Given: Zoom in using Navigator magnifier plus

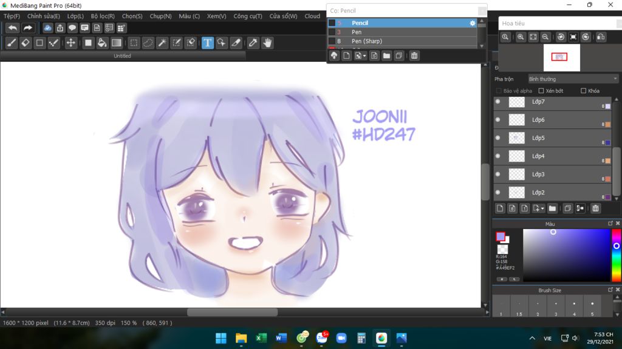Looking at the screenshot, I should 521,37.
